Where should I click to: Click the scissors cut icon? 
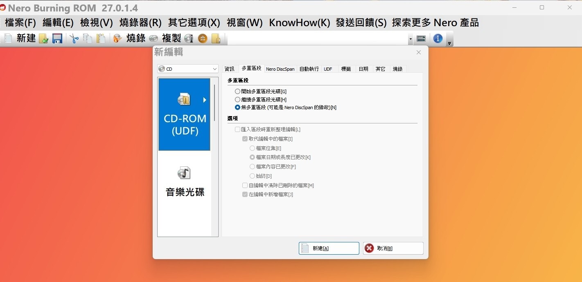coord(74,38)
